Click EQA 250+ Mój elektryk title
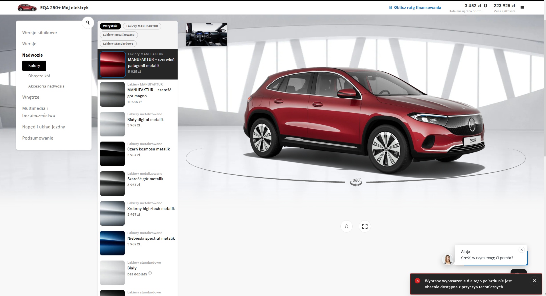The image size is (546, 296). click(64, 8)
